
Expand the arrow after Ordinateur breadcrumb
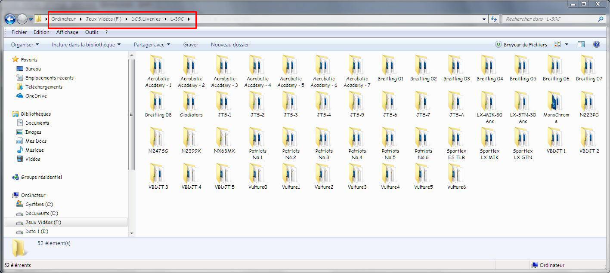tap(81, 19)
